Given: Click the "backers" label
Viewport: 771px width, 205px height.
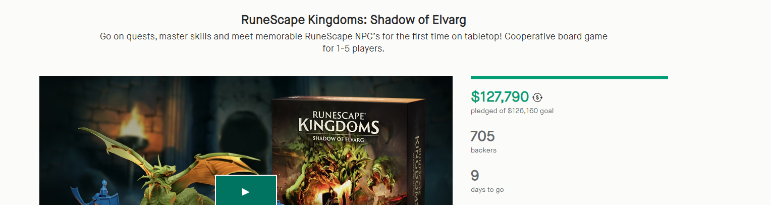Looking at the screenshot, I should click(483, 150).
